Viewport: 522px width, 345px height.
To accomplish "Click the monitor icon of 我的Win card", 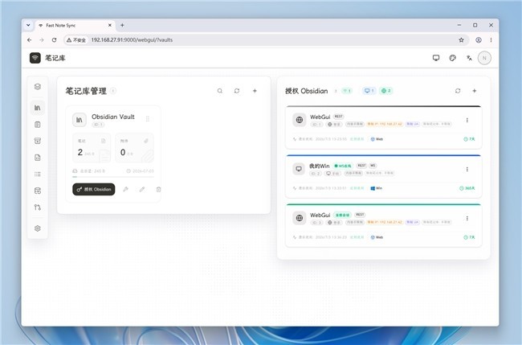I will 299,169.
